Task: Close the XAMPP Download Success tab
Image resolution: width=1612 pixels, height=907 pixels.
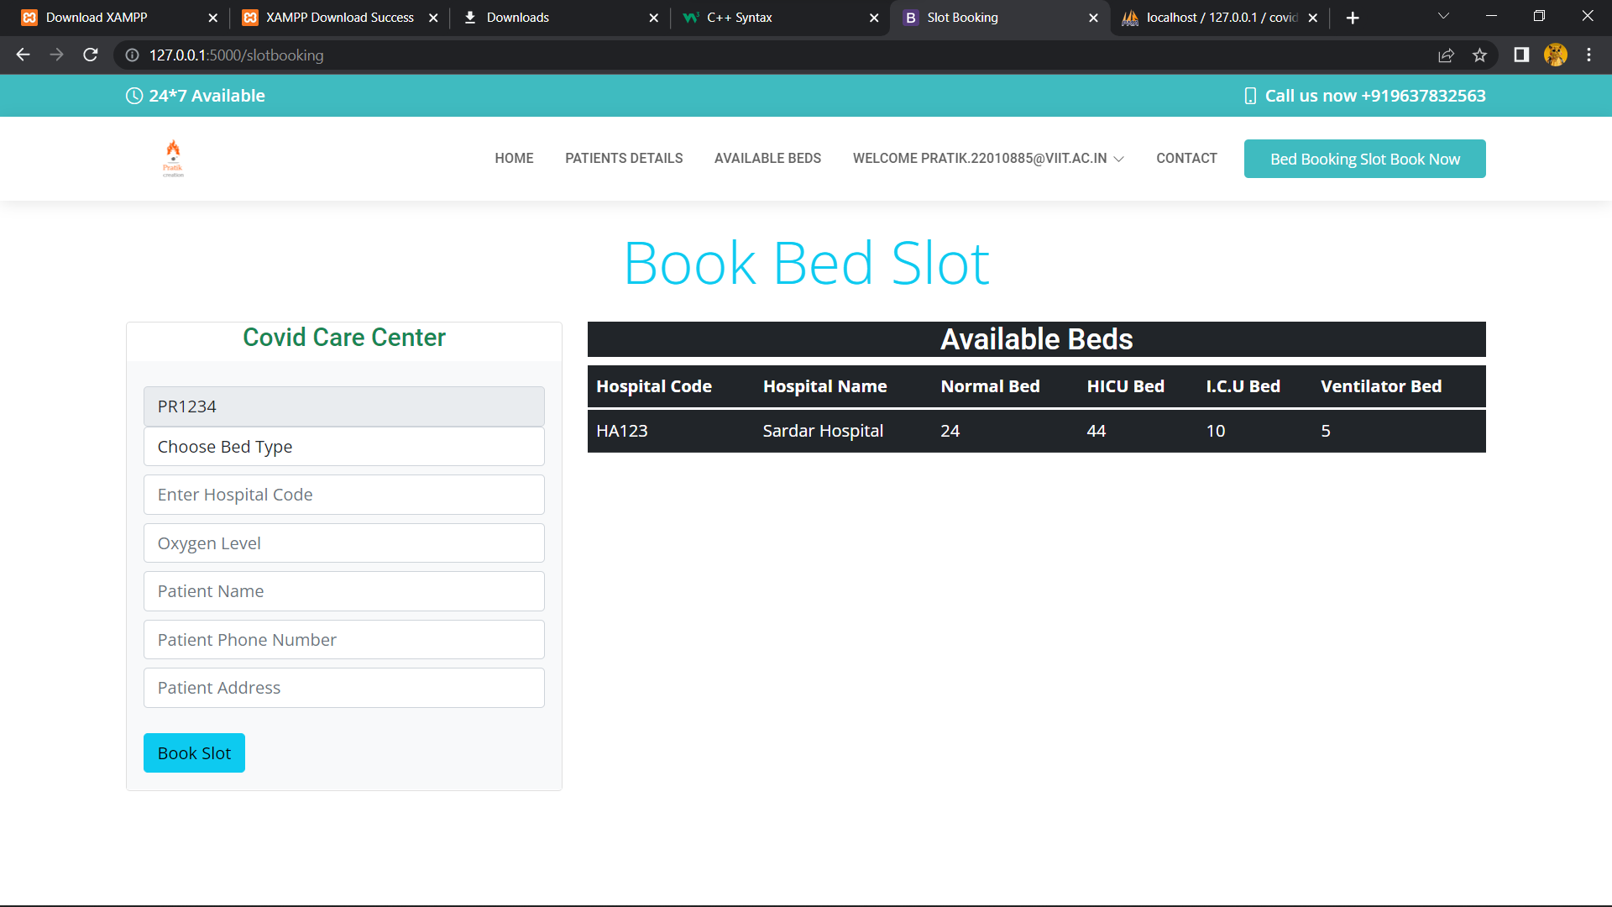Action: click(x=433, y=18)
